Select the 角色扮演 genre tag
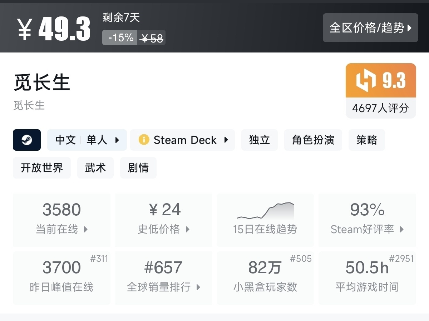Image resolution: width=429 pixels, height=321 pixels. click(313, 140)
